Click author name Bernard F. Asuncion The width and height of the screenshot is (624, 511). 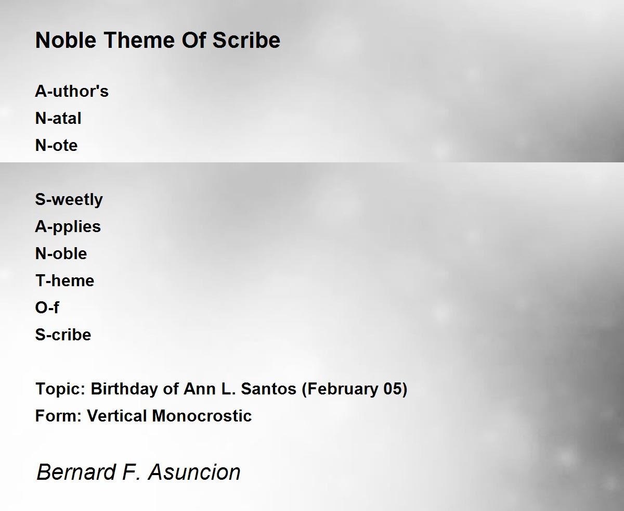click(138, 472)
